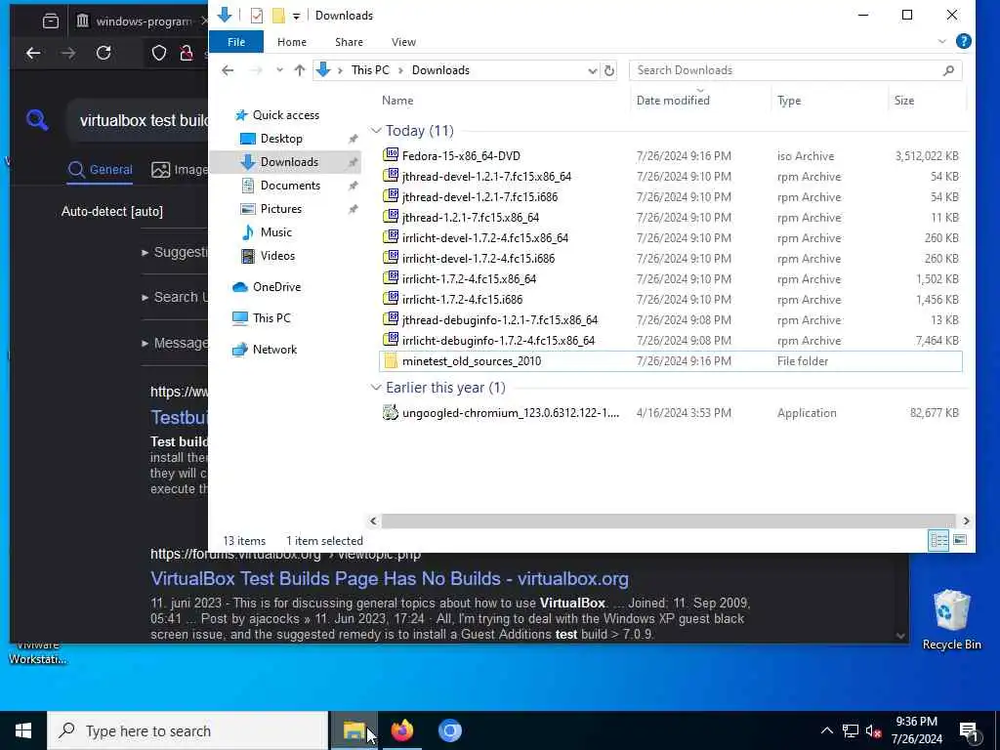Open Customize Quick Access Toolbar dropdown

point(296,16)
